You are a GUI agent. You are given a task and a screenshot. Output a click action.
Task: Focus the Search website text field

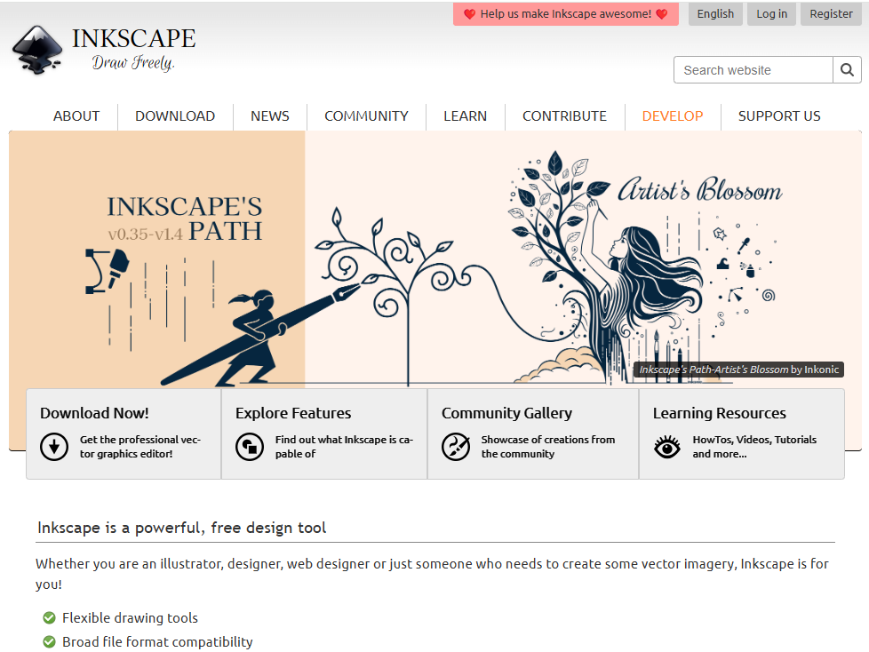(x=753, y=70)
